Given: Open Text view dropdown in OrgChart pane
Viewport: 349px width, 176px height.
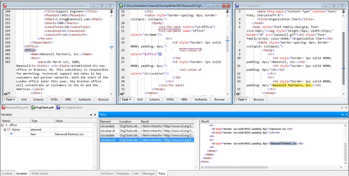Looking at the screenshot, I should point(126,100).
